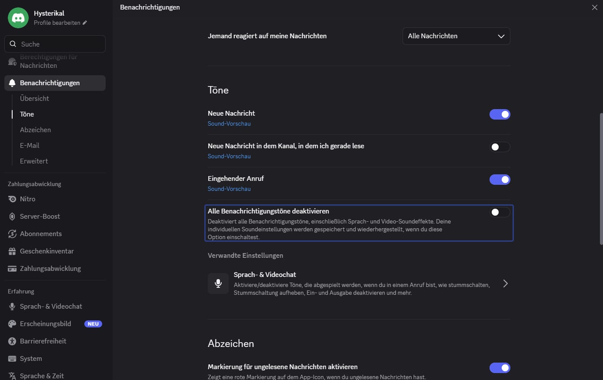This screenshot has width=603, height=380.
Task: Open Erweitert notification settings
Action: click(34, 161)
